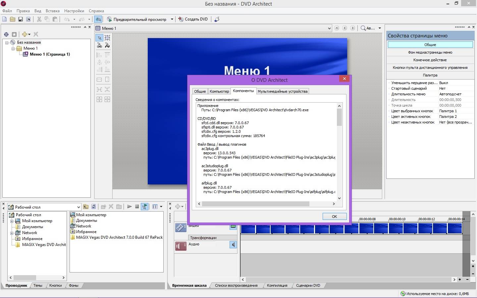Select the sizing grid tool beside the arrow tool

coord(107,38)
